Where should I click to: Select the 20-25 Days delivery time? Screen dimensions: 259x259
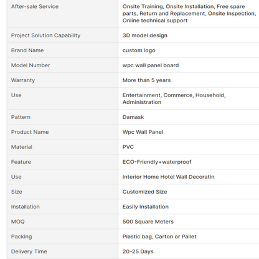pyautogui.click(x=138, y=252)
